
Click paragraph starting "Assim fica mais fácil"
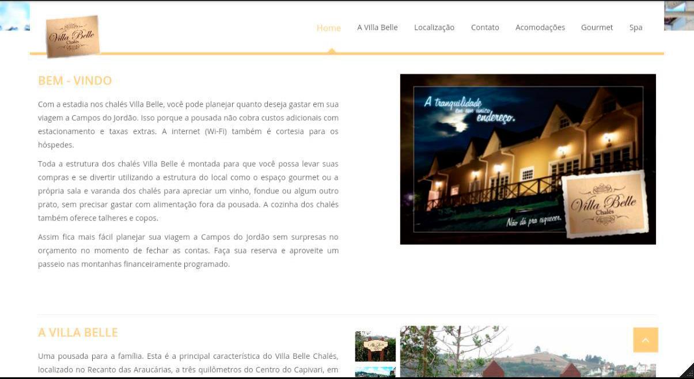tap(188, 251)
